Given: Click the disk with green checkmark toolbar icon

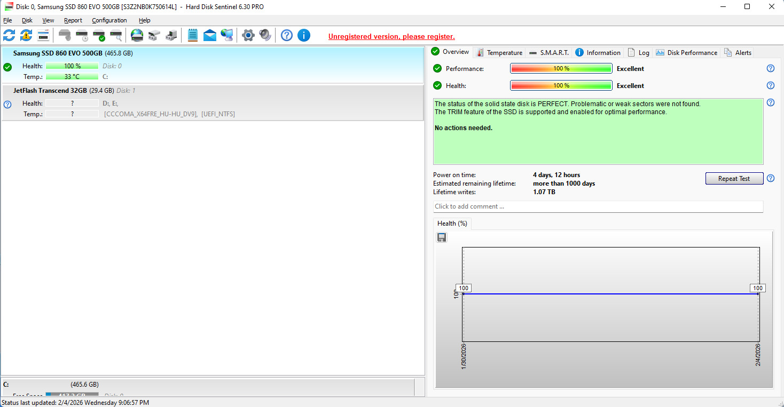Looking at the screenshot, I should 99,35.
